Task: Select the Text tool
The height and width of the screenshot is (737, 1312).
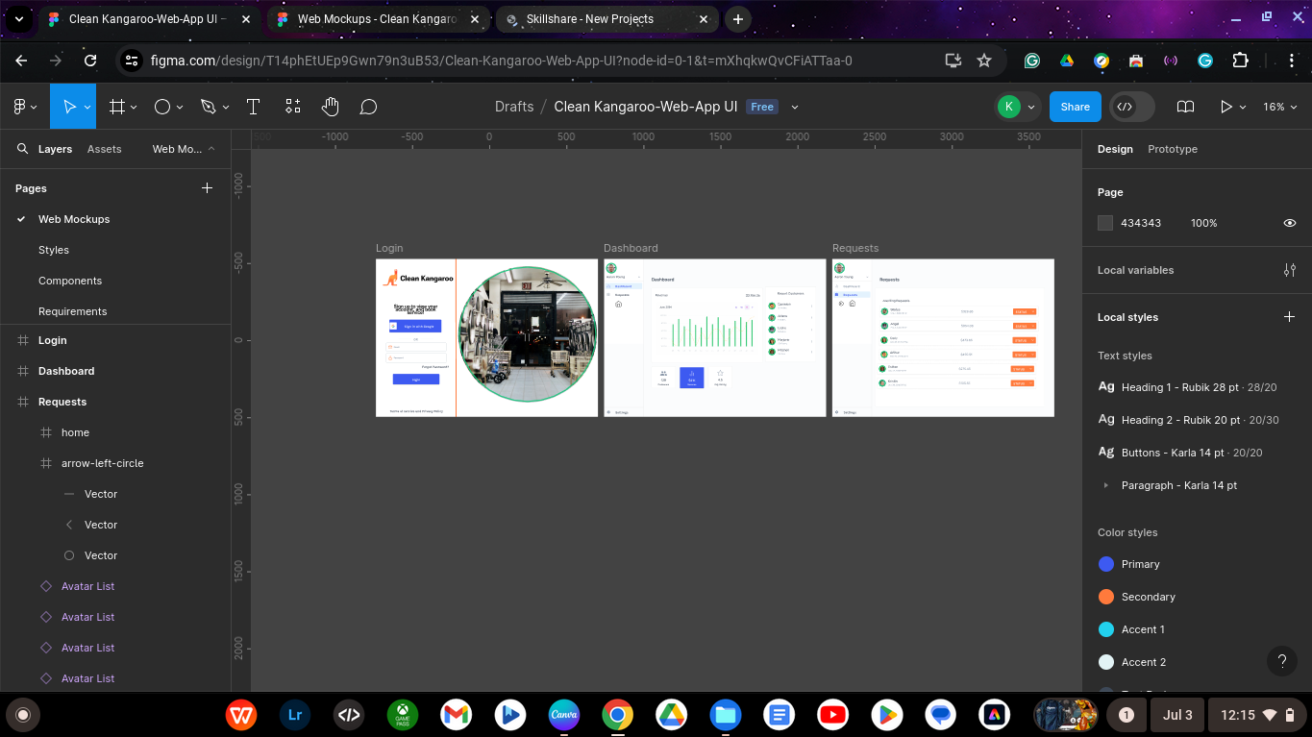Action: 254,107
